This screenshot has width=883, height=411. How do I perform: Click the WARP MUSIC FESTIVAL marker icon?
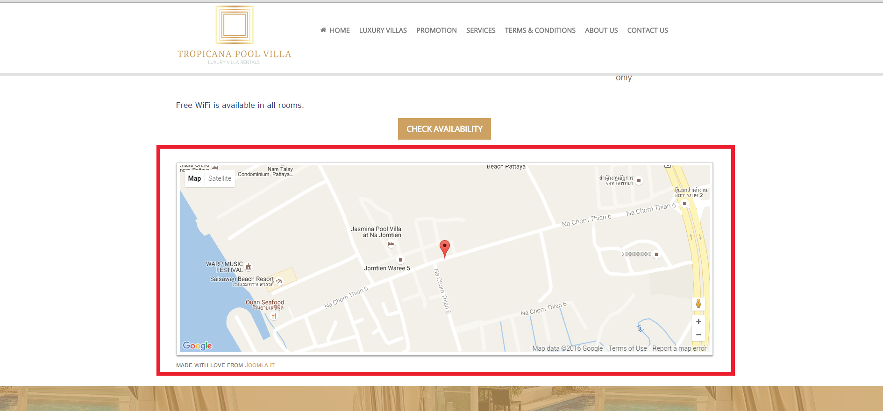[x=249, y=267]
